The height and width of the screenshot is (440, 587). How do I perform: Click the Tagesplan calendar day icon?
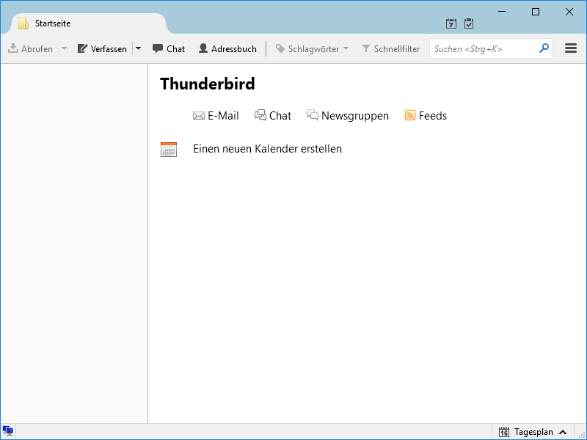pos(504,432)
